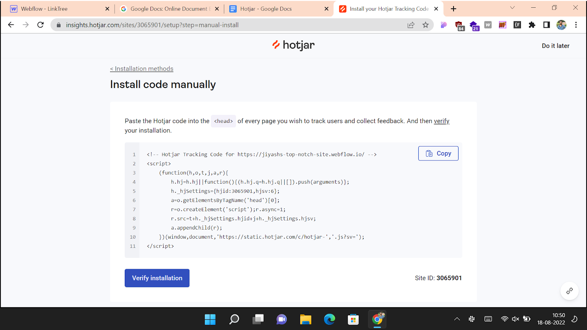587x330 pixels.
Task: Click the colorful WF extension icon
Action: [x=503, y=25]
